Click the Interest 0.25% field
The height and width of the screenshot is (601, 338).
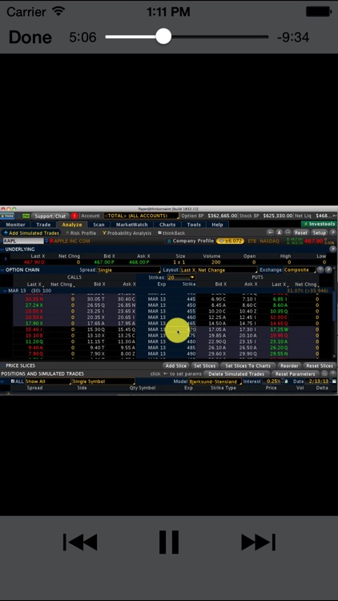click(x=273, y=381)
